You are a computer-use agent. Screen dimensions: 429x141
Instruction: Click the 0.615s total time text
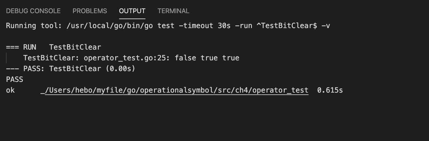tap(330, 90)
